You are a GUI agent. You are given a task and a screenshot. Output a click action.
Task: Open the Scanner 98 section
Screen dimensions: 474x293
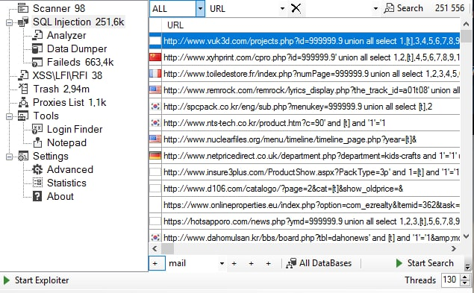pos(59,8)
